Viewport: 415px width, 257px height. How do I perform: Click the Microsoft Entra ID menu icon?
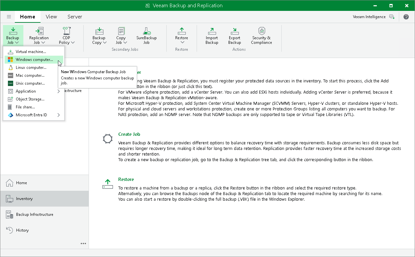pos(11,115)
